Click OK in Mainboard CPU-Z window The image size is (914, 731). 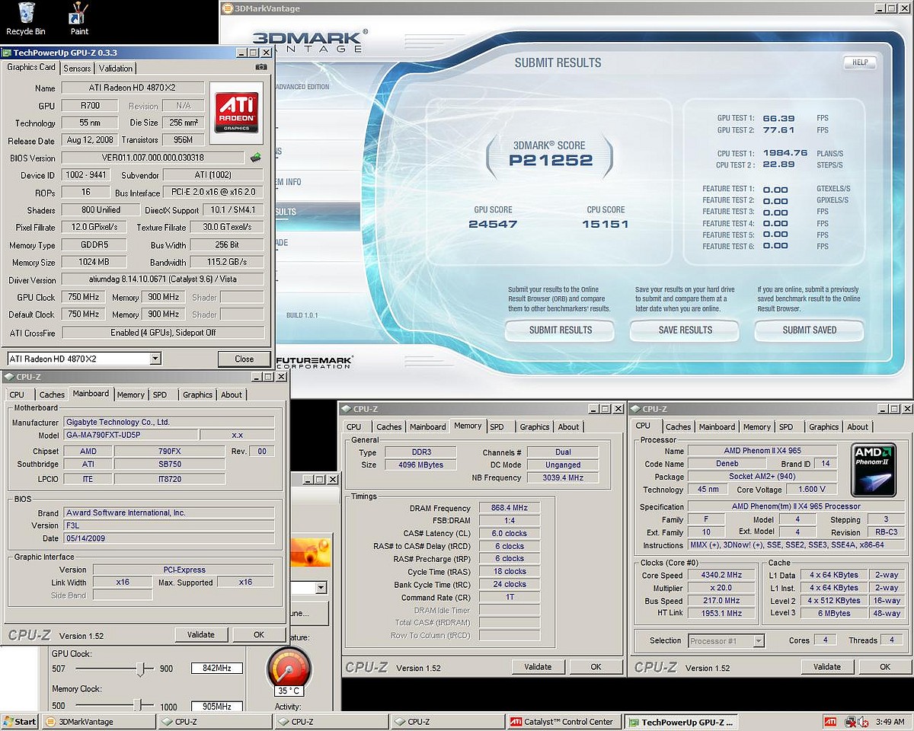pyautogui.click(x=259, y=634)
